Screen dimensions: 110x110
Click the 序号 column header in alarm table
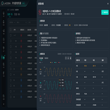(x=15, y=30)
